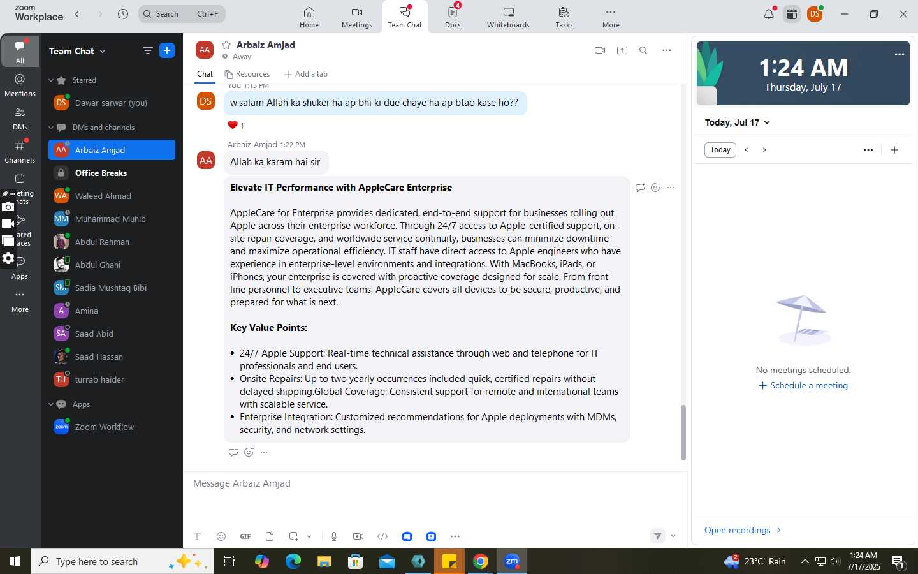Click the screenshot capture icon in composer

click(x=293, y=536)
